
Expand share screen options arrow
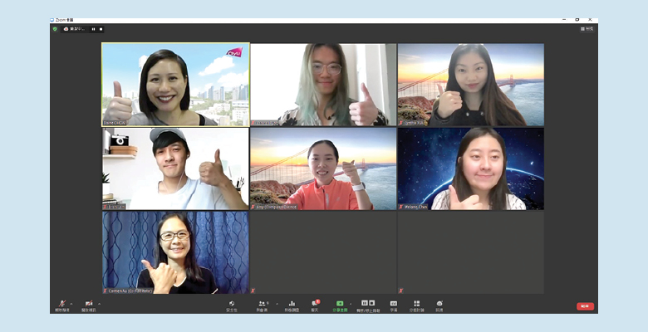[350, 304]
